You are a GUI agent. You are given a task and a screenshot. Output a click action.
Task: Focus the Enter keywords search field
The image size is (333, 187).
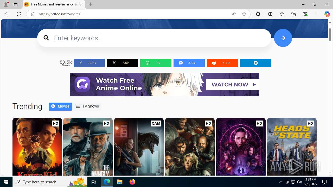(x=154, y=38)
